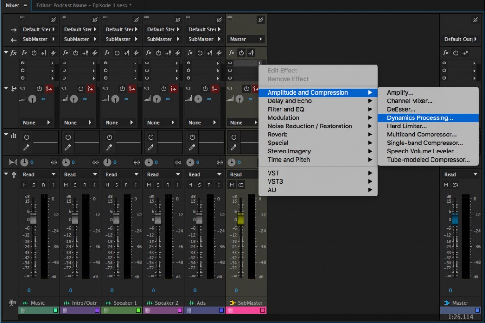Click the fx rack icon on Intro/Outr channel
The width and height of the screenshot is (485, 323).
pos(65,53)
